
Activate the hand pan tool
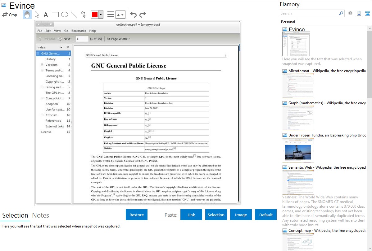click(x=27, y=15)
